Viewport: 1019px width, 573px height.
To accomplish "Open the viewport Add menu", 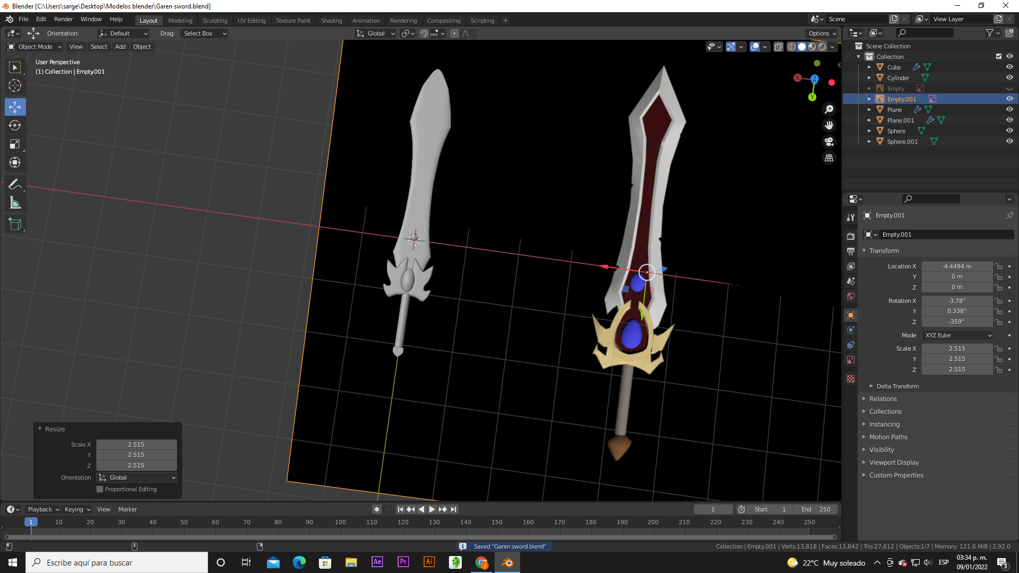I will 120,47.
